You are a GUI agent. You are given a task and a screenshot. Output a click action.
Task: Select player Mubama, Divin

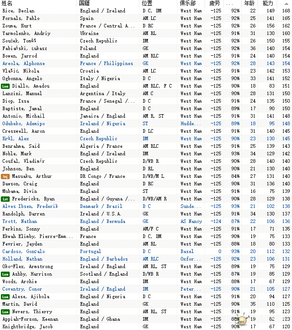click(x=19, y=191)
